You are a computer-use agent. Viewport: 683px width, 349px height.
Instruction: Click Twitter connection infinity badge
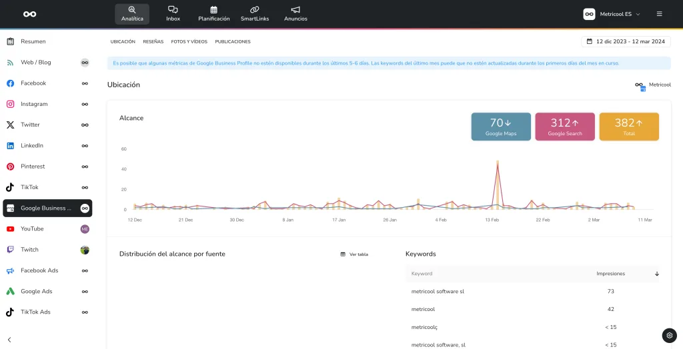coord(85,125)
